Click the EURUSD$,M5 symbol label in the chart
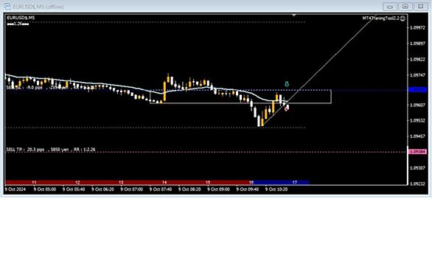Screen dimensions: 432x267 [x=21, y=18]
